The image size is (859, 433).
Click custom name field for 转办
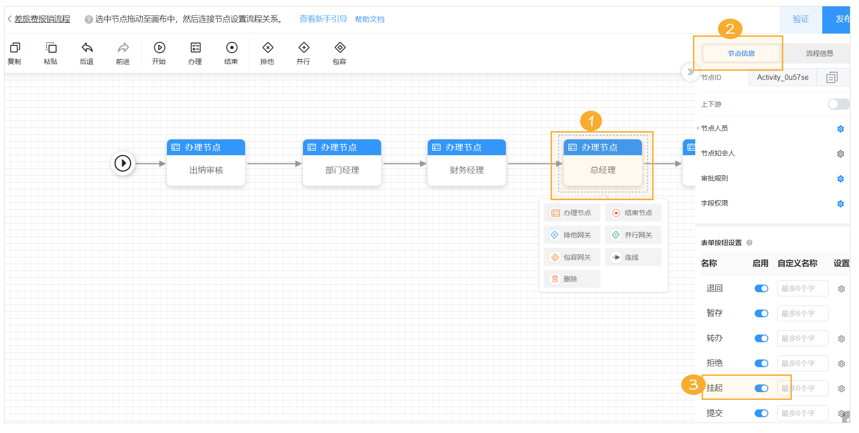pyautogui.click(x=802, y=339)
